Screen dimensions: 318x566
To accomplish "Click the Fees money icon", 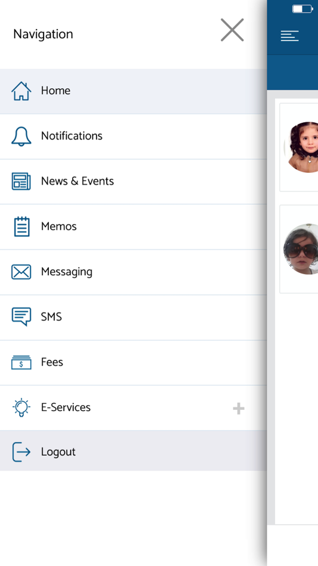I will [x=21, y=362].
